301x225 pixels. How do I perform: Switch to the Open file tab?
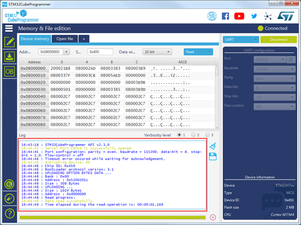(x=65, y=39)
